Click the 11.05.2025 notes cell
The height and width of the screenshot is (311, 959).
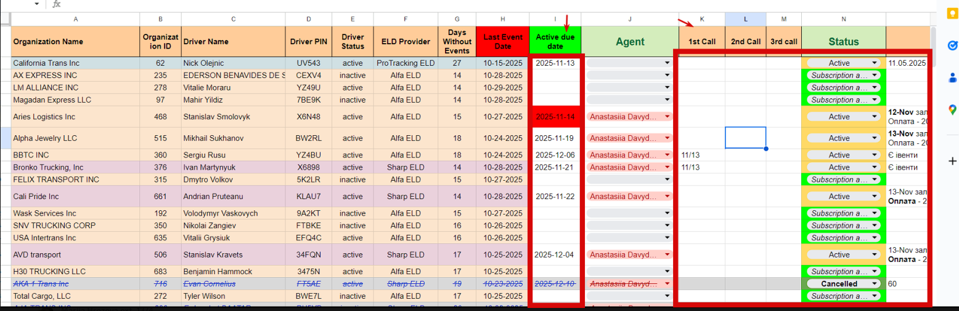(907, 63)
